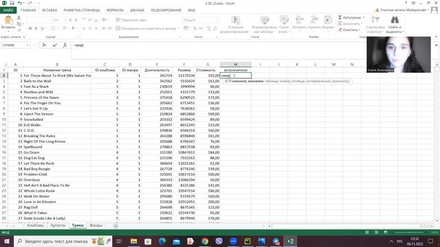Add a new sheet with the plus button
The image size is (440, 247).
point(115,226)
